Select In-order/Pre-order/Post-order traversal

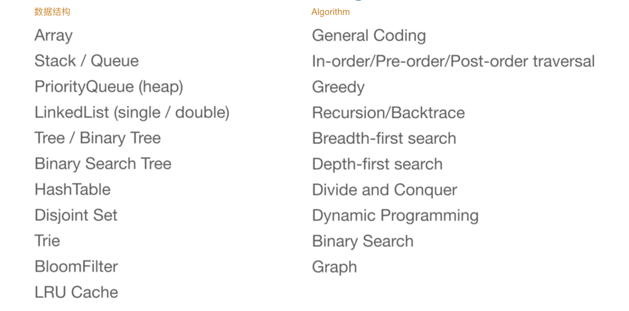(x=453, y=61)
